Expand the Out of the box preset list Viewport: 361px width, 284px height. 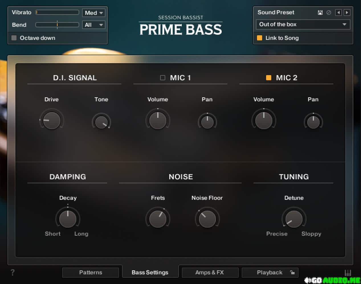point(303,24)
